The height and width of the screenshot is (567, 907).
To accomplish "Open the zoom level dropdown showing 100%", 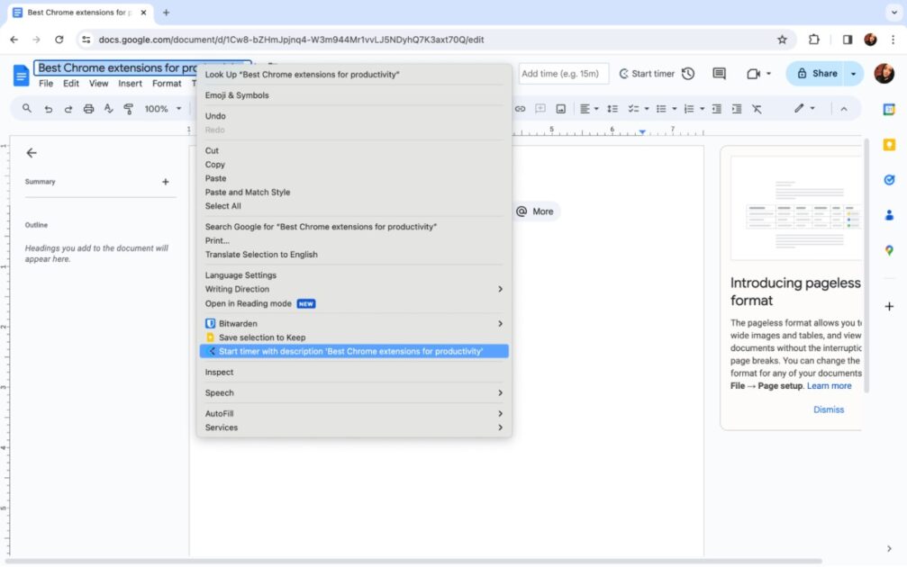I will point(162,108).
